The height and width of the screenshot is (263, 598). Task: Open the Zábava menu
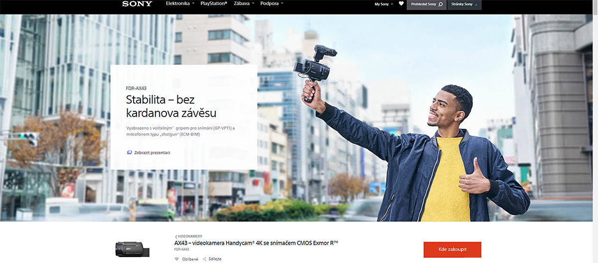[x=245, y=3]
